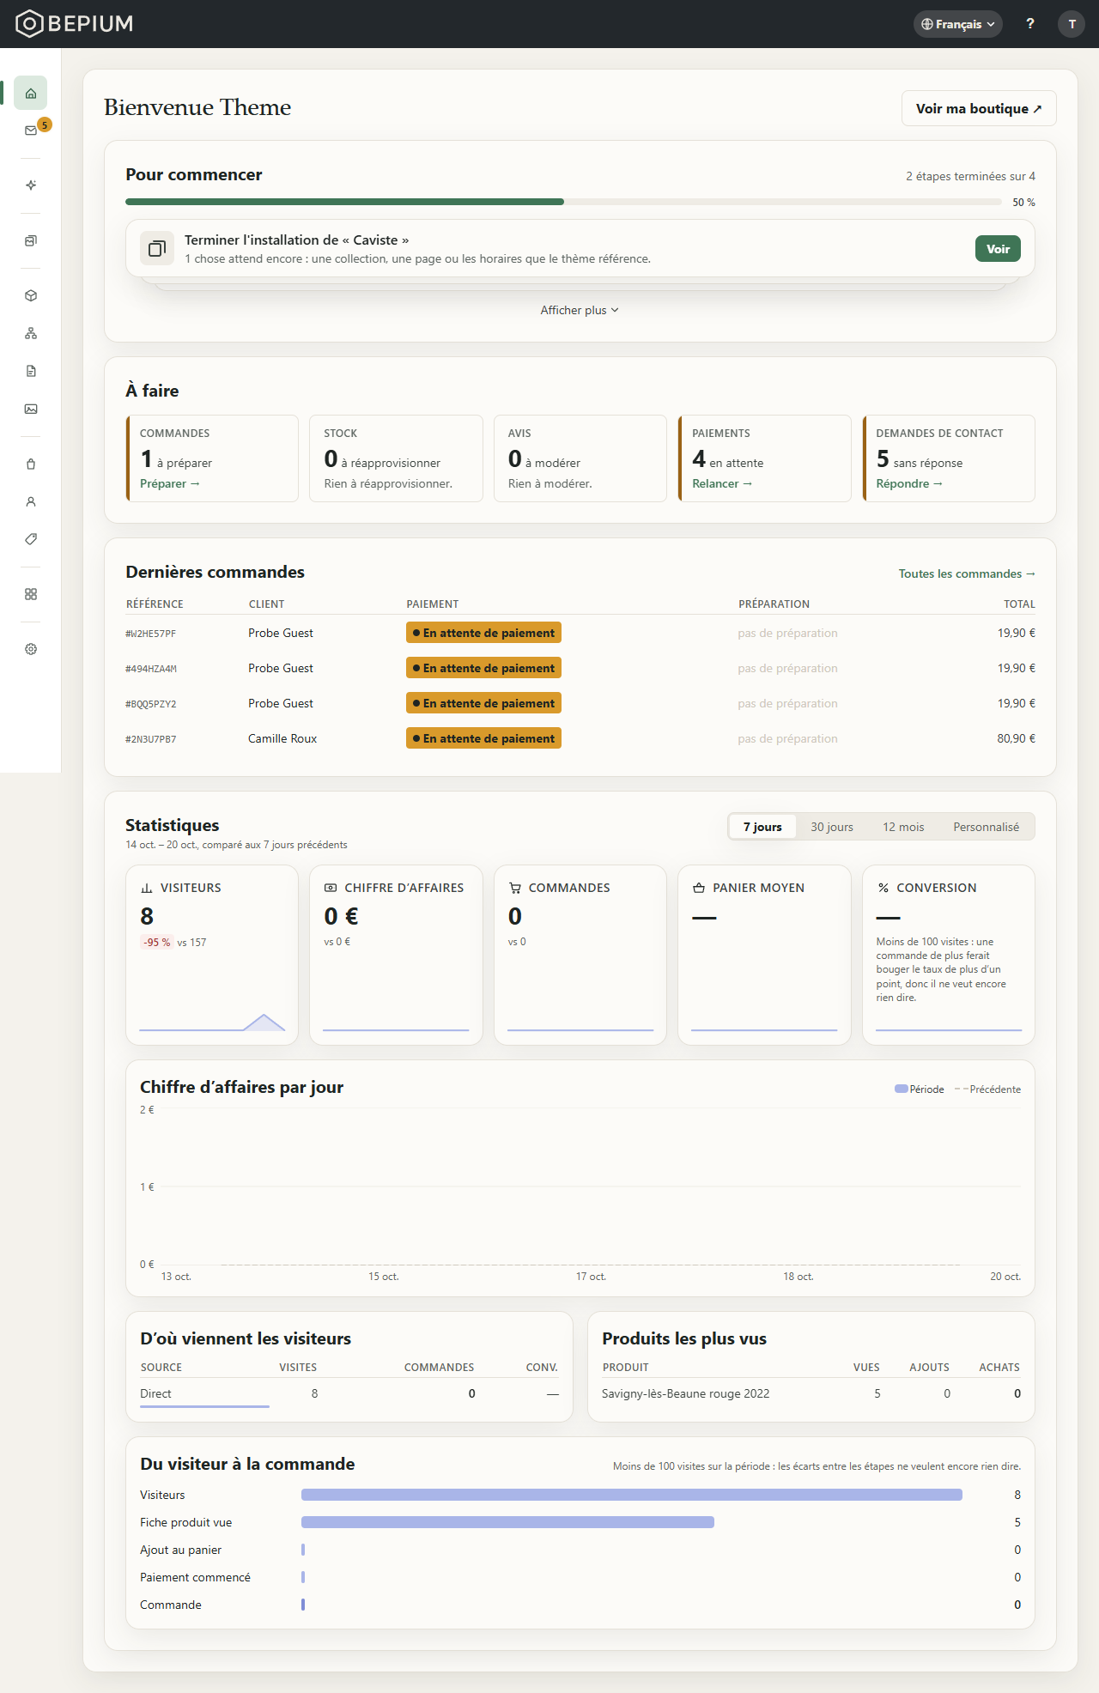Viewport: 1099px width, 1693px height.
Task: Click the Pour commencer progress bar
Action: pyautogui.click(x=563, y=202)
